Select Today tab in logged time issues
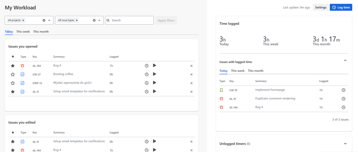The image size is (358, 152). pyautogui.click(x=224, y=71)
